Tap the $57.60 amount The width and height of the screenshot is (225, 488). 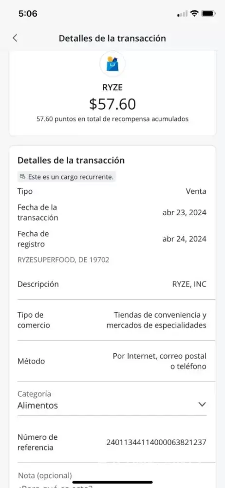[x=112, y=103]
